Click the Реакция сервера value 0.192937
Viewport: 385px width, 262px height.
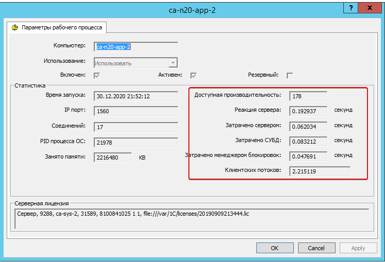point(308,111)
